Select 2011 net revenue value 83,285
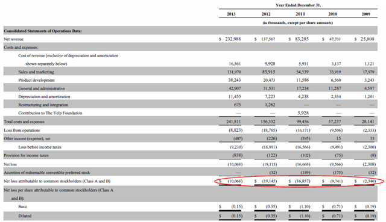 click(x=302, y=39)
